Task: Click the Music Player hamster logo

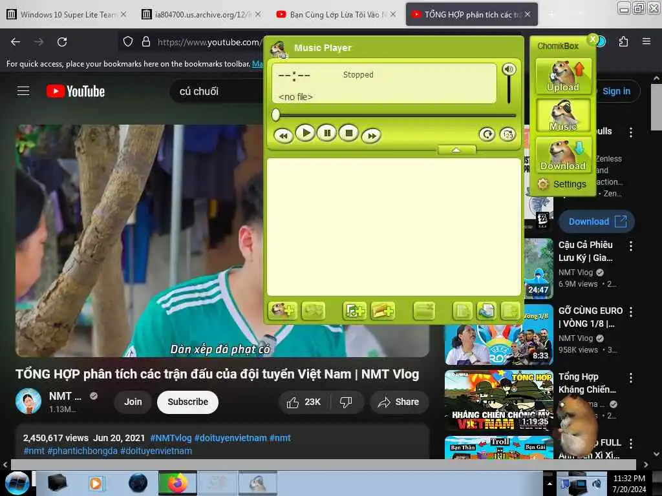Action: 279,49
